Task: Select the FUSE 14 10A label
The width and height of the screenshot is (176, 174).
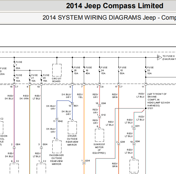Action: pos(19,78)
